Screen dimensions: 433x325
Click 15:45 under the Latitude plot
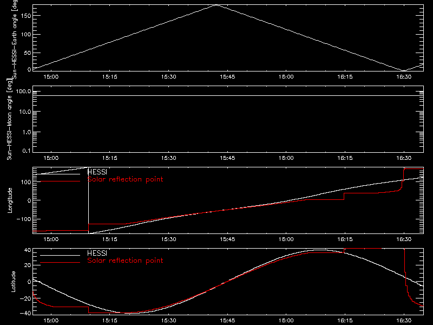pyautogui.click(x=227, y=321)
